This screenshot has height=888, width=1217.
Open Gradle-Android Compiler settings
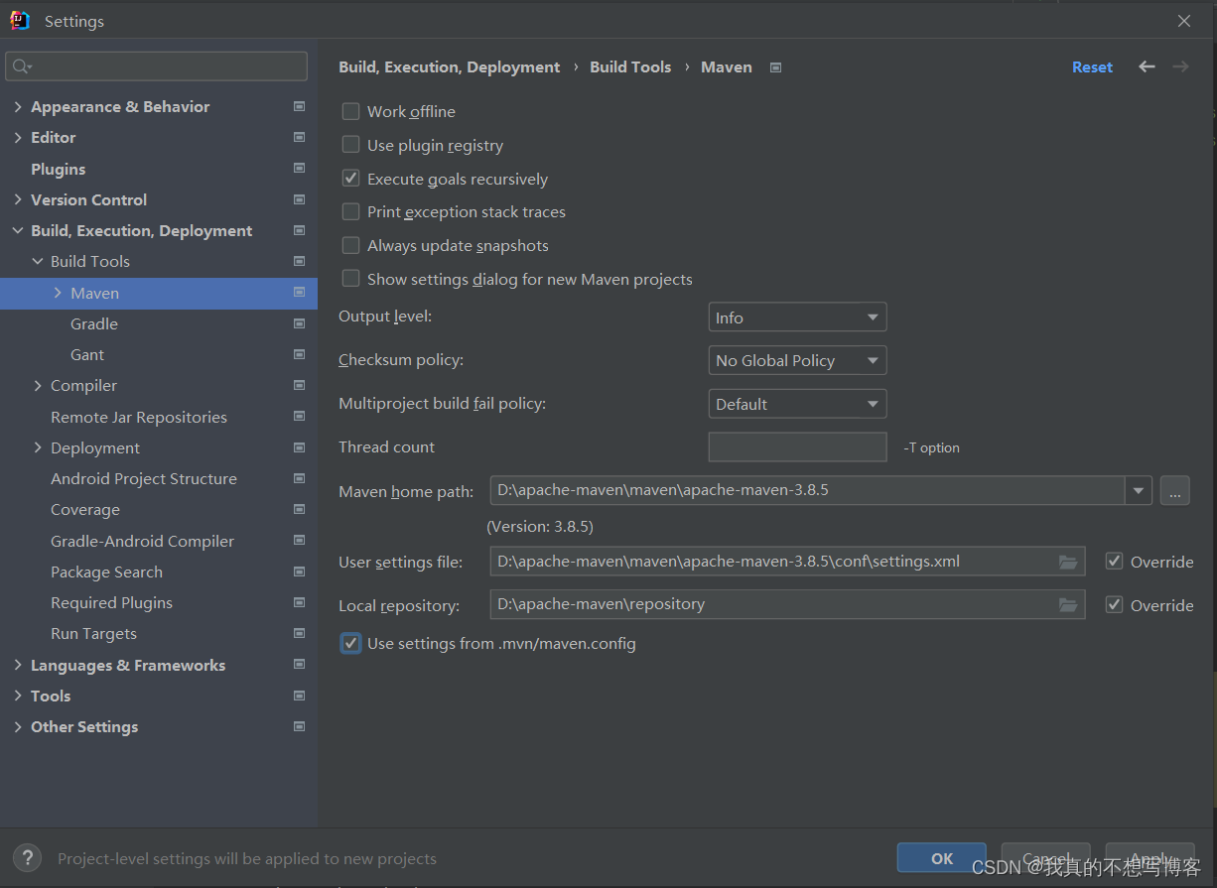tap(142, 541)
